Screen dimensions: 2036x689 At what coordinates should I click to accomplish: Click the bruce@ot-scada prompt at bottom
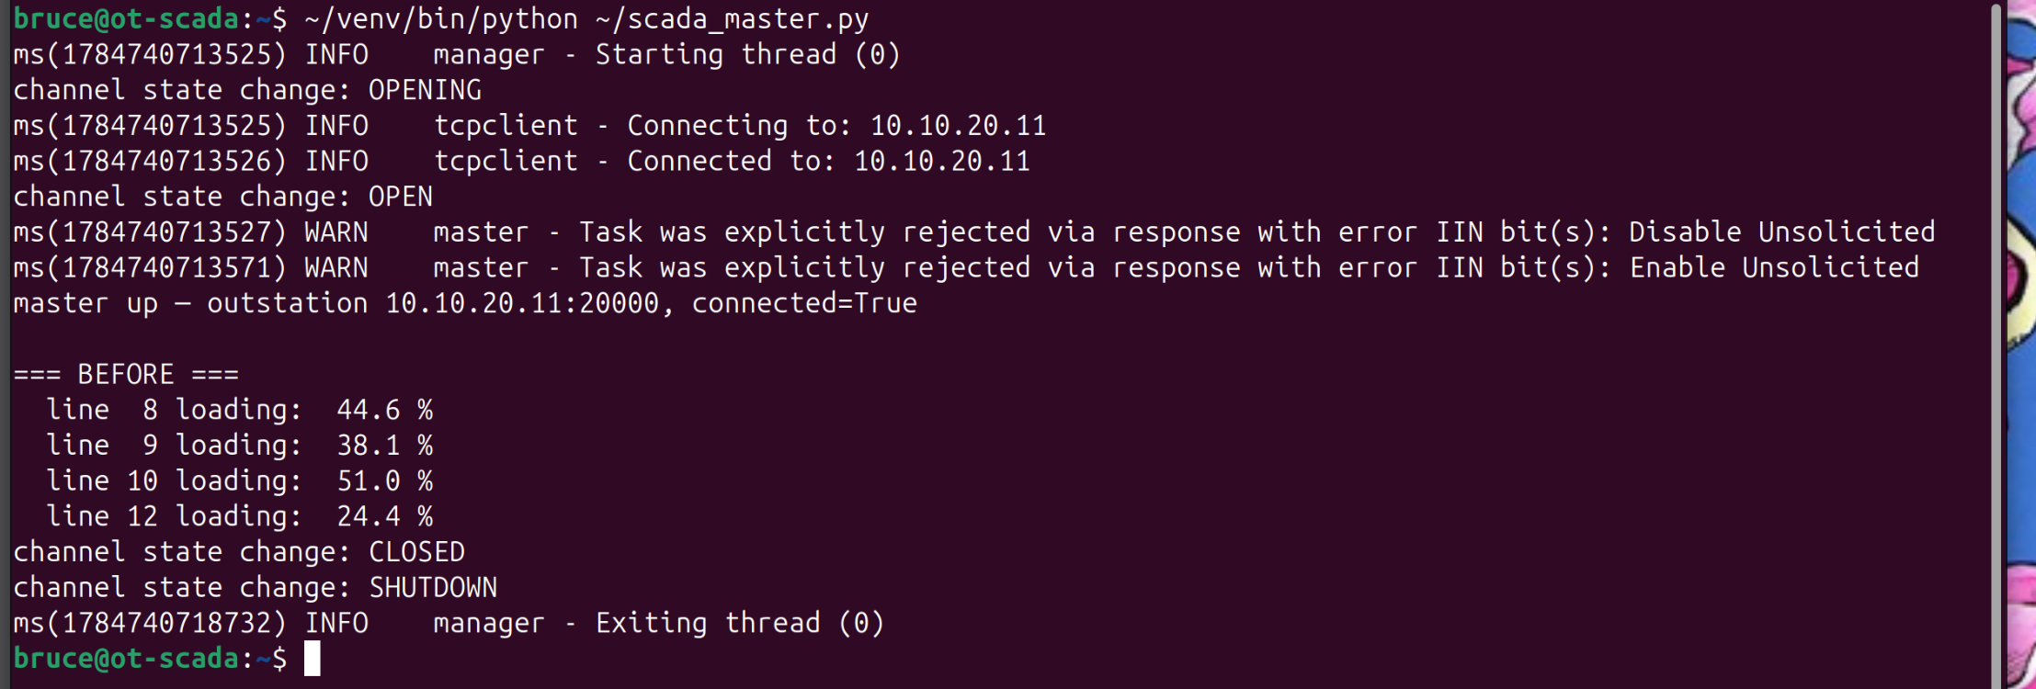pyautogui.click(x=150, y=659)
